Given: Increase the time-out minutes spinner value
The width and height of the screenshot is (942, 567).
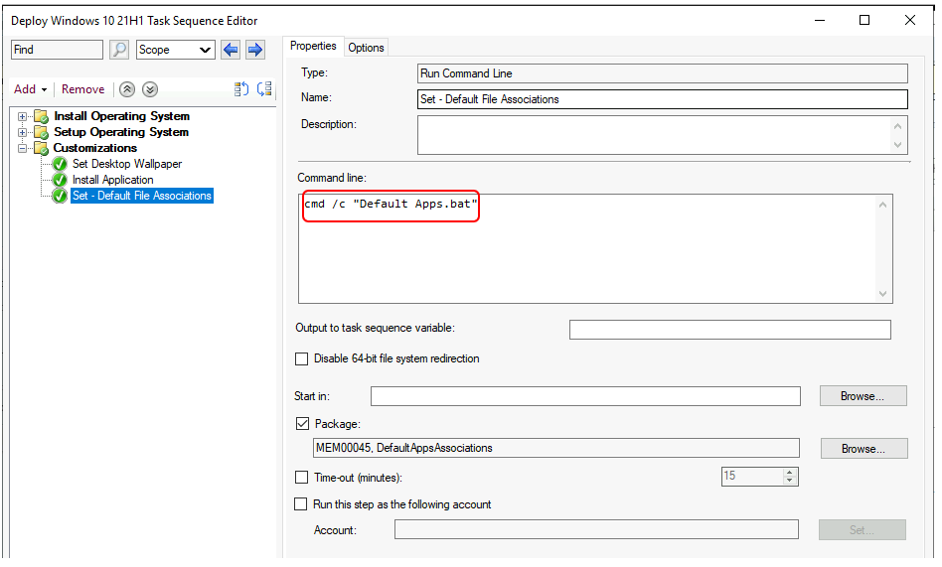Looking at the screenshot, I should tap(790, 473).
